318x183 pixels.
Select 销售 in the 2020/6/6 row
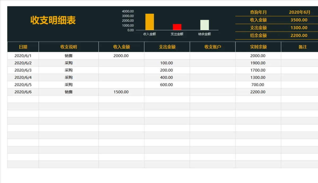[x=69, y=92]
